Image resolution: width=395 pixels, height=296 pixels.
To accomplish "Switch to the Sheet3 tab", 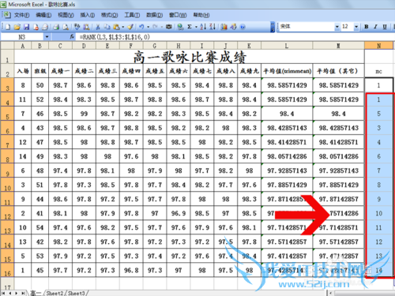I will pos(77,293).
